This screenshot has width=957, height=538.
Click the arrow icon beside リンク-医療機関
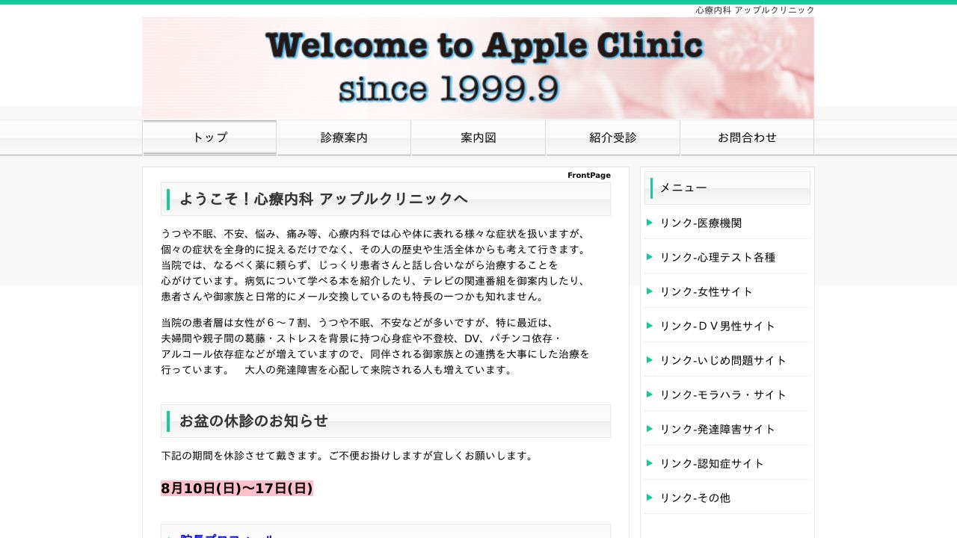(649, 222)
